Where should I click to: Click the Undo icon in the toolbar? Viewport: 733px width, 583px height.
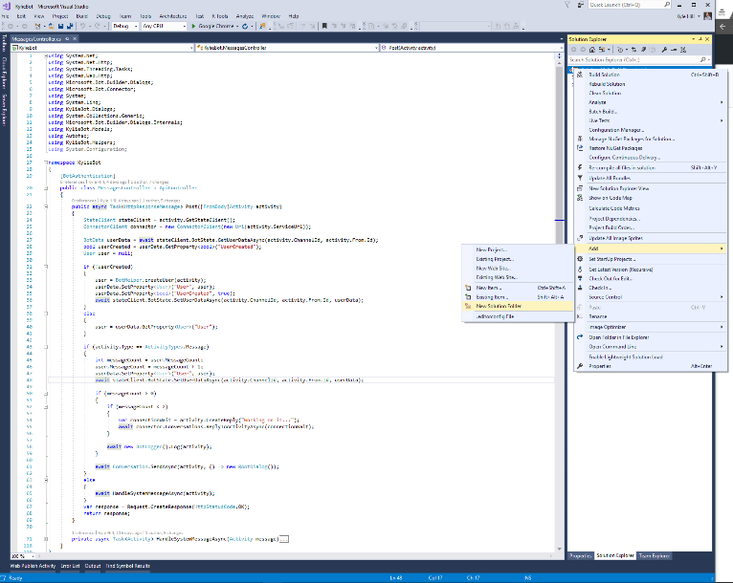(80, 26)
